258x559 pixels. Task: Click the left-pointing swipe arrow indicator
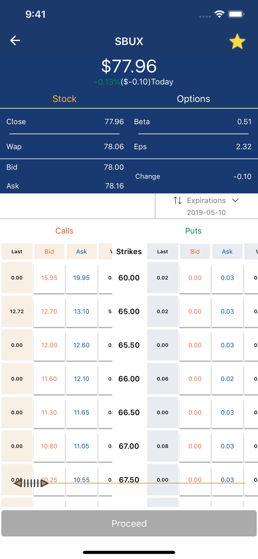pyautogui.click(x=19, y=483)
